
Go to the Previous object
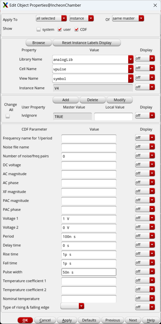pos(113,320)
